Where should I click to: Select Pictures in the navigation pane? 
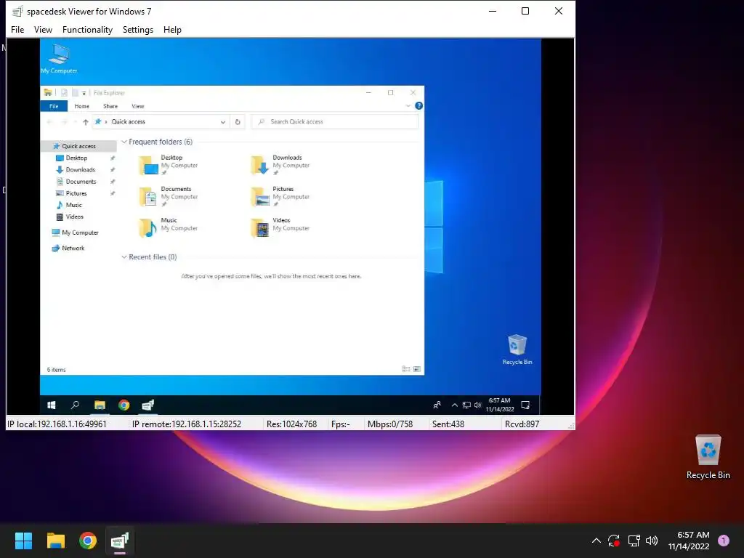[x=76, y=193]
